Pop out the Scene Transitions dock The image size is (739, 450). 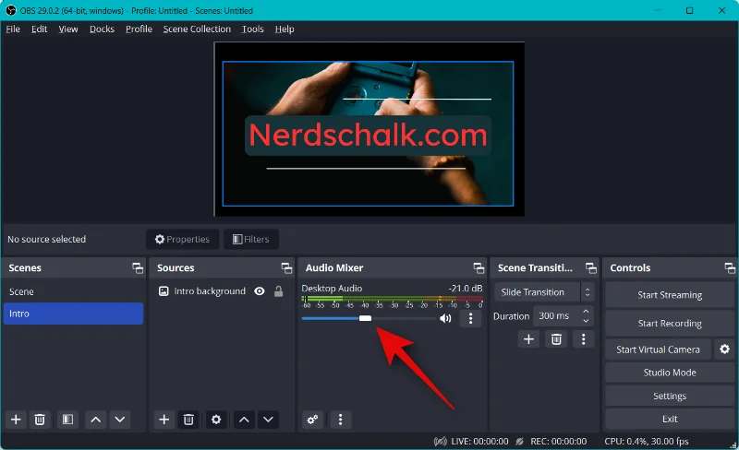click(591, 268)
